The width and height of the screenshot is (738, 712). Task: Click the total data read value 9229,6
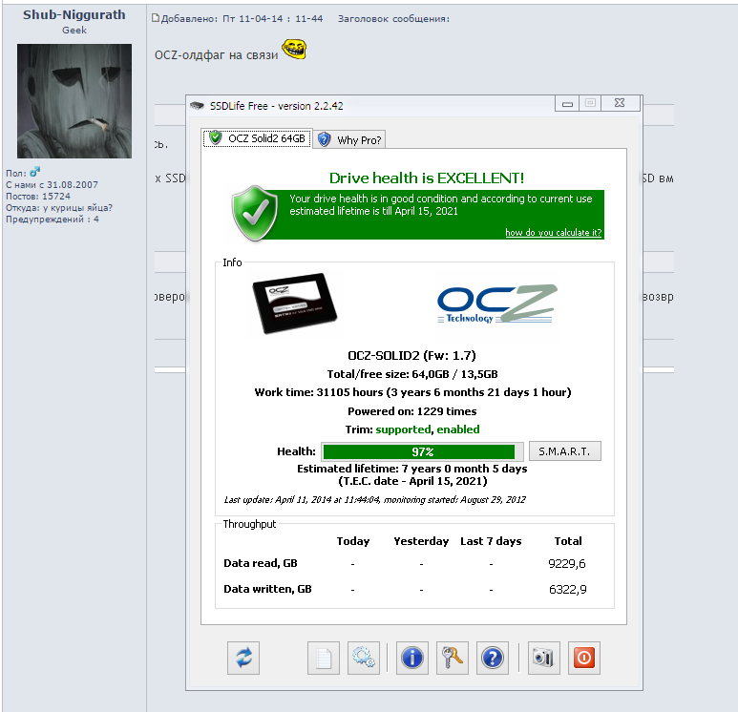point(567,564)
